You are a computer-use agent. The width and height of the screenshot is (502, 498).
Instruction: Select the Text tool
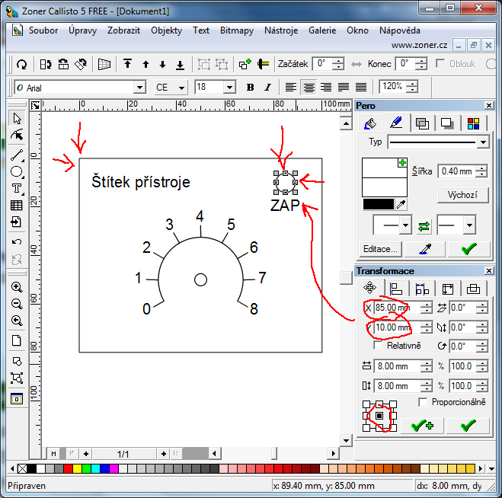(x=17, y=188)
